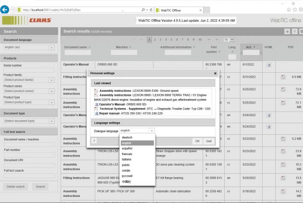Expand Document type dropdown
Screen dimensions: 303x203
click(52, 121)
